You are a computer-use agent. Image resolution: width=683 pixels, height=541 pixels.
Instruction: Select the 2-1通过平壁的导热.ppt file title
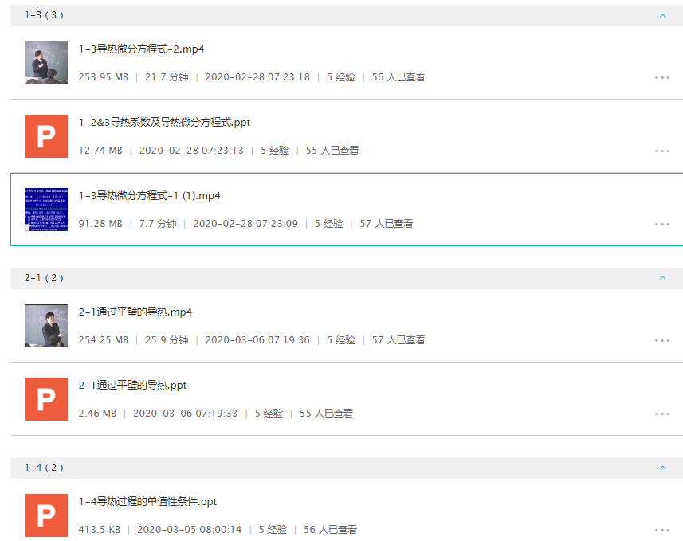(x=132, y=386)
